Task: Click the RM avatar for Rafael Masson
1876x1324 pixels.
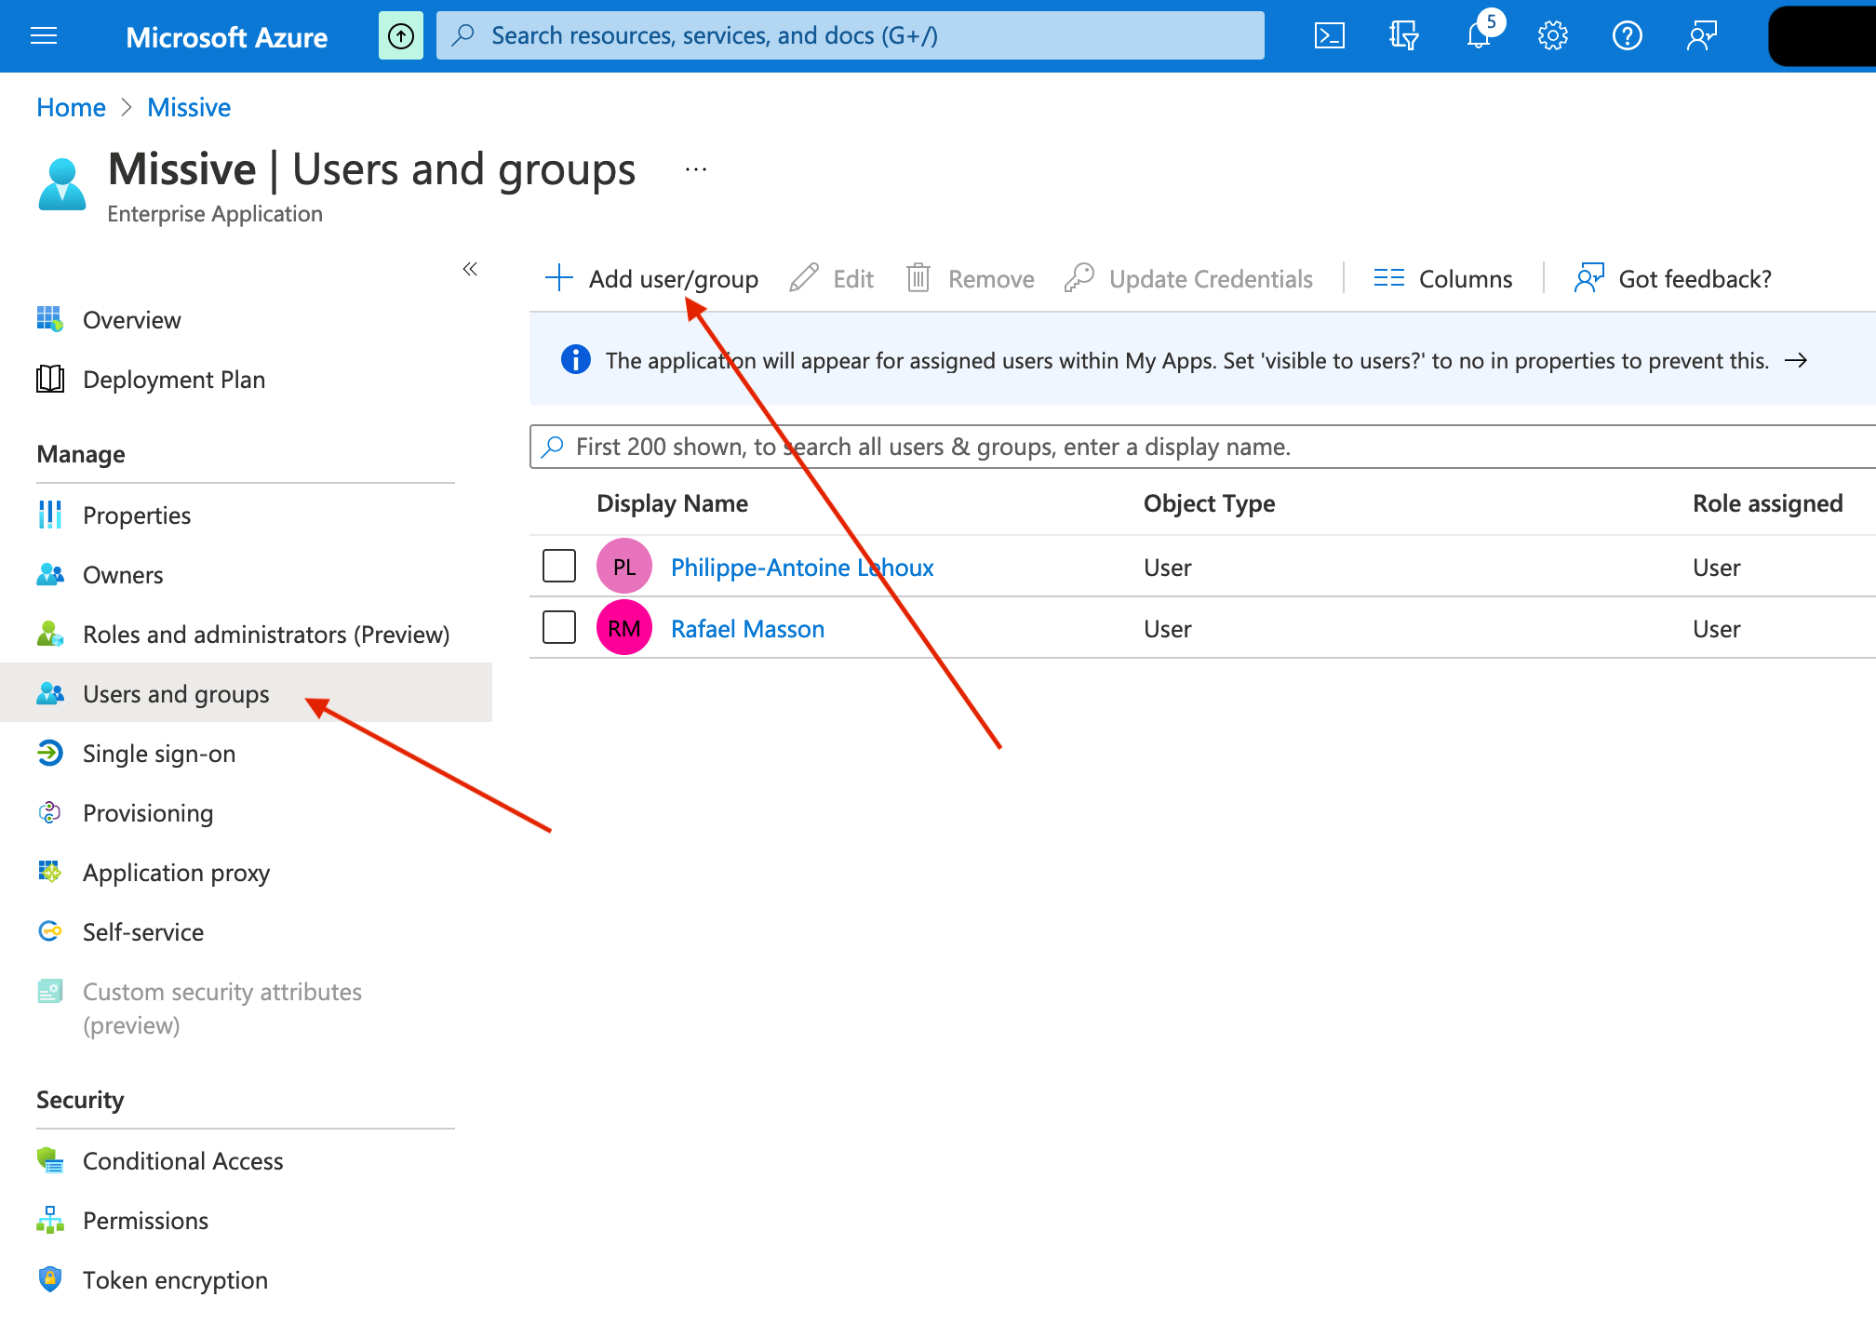Action: [x=623, y=628]
